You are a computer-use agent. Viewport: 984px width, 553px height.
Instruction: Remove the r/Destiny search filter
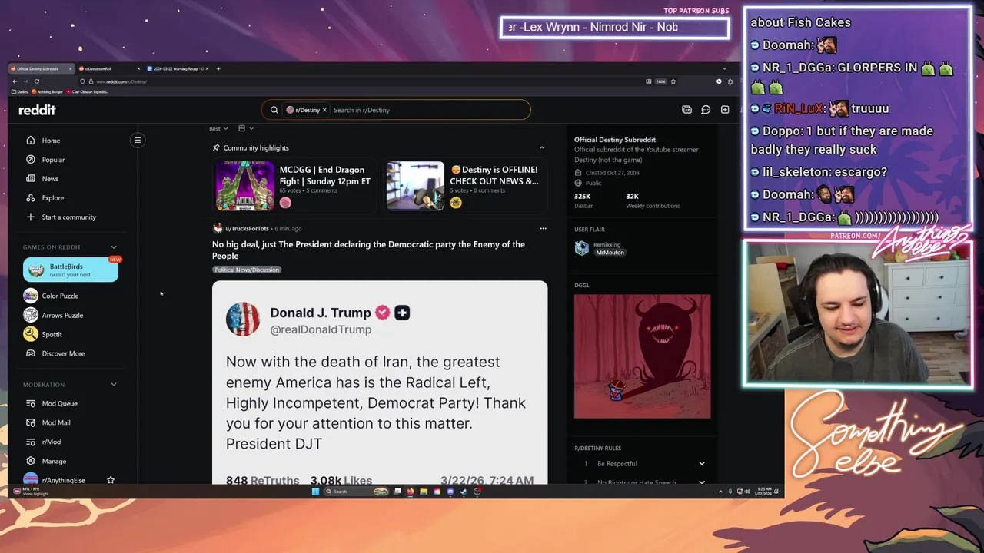tap(324, 110)
